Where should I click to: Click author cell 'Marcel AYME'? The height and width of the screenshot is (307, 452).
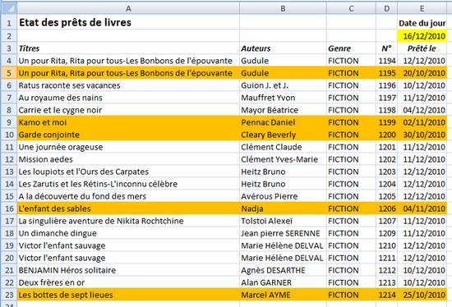coord(283,295)
